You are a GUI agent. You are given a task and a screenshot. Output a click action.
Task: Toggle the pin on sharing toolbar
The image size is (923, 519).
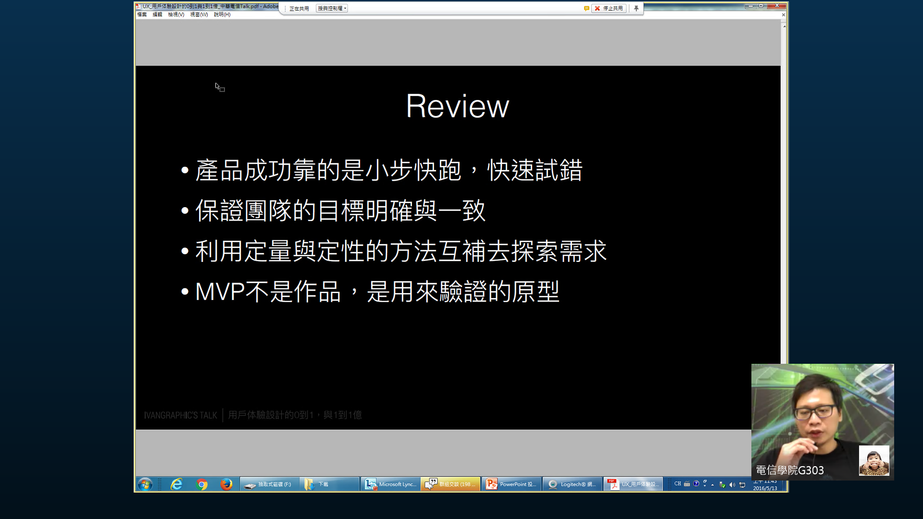(636, 8)
